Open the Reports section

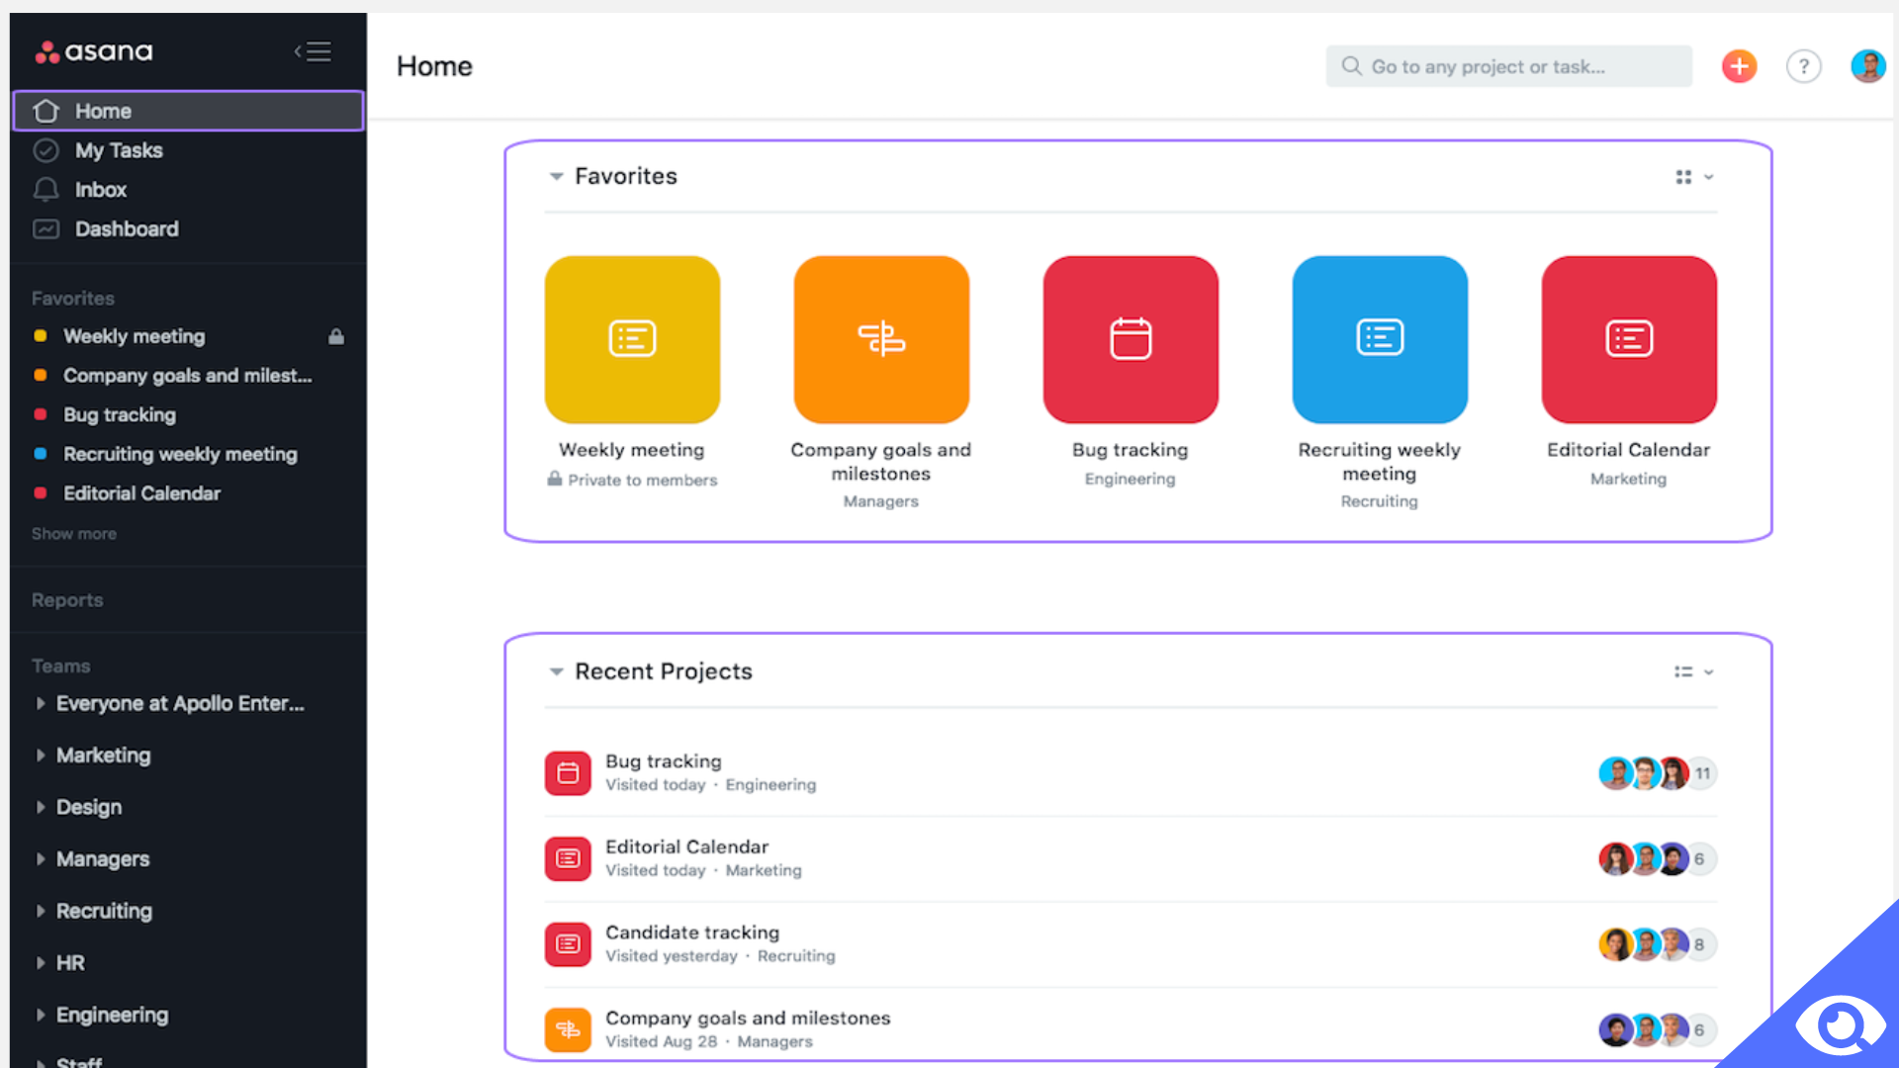[67, 600]
